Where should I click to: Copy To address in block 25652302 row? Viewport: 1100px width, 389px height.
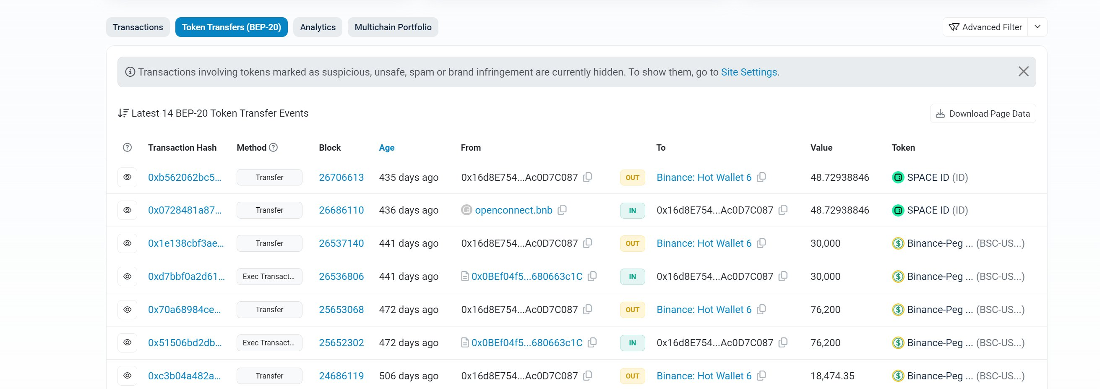783,342
